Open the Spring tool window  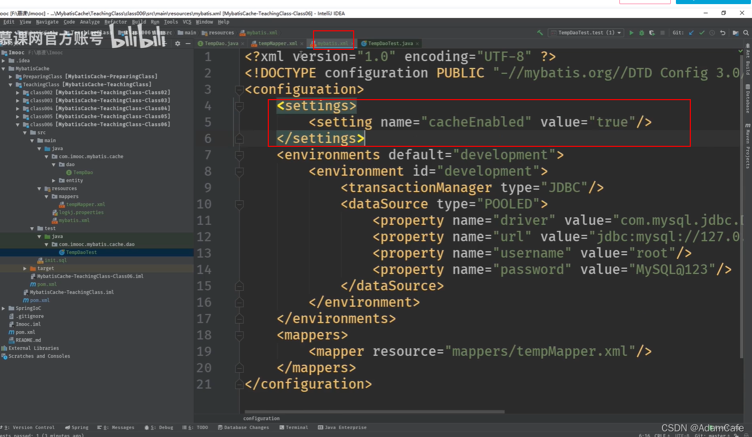[x=77, y=427]
